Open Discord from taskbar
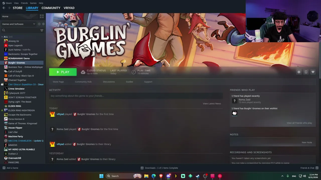This screenshot has width=321, height=180. pos(168,176)
